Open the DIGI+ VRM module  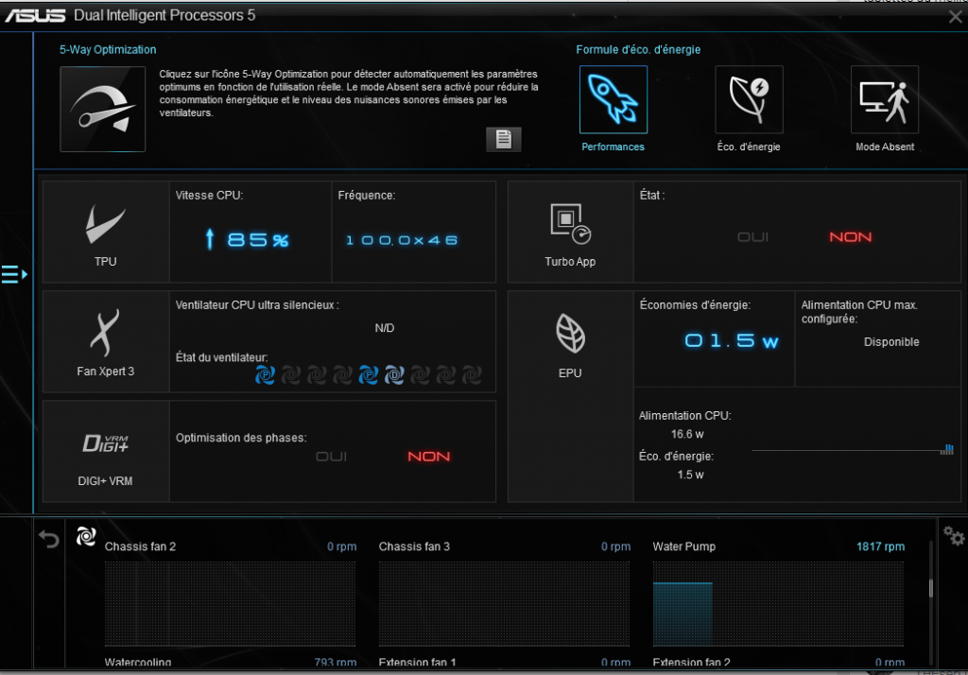[106, 452]
